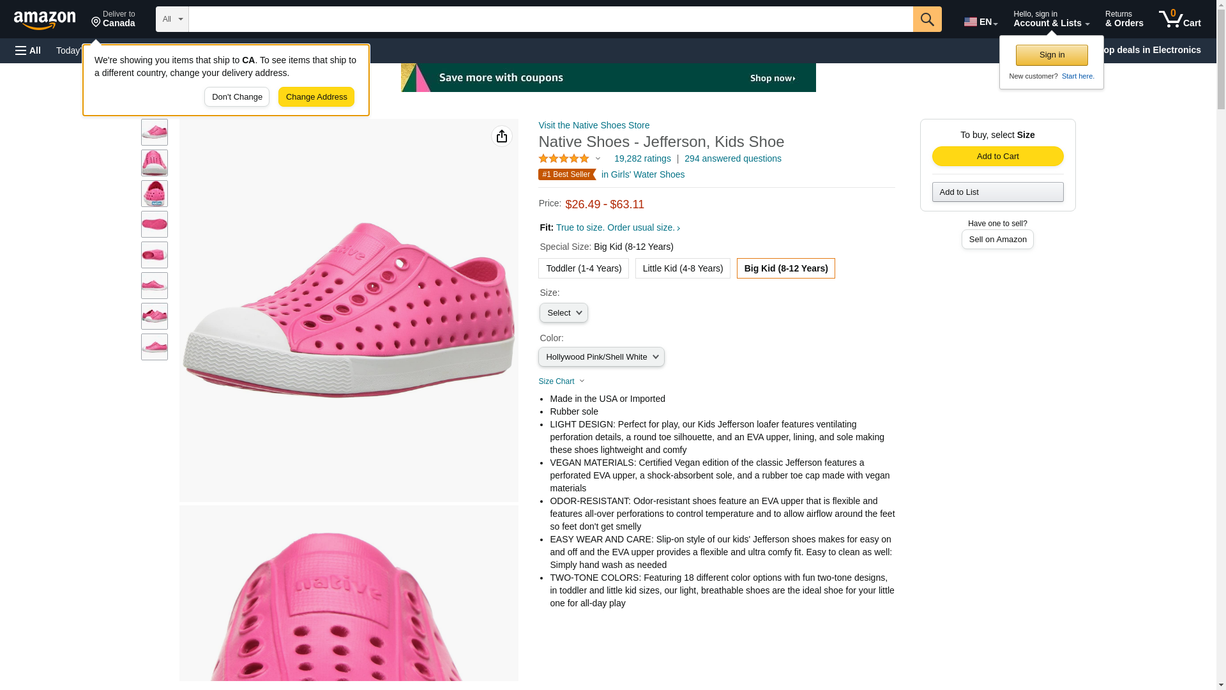Click into the search input field
1226x690 pixels.
point(550,19)
